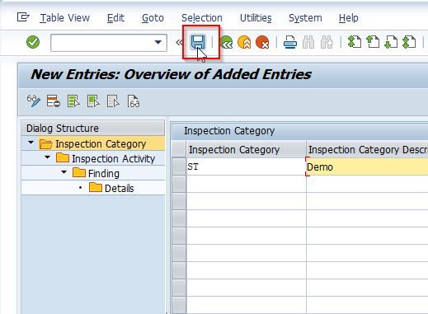Open the Utilities menu

[256, 18]
